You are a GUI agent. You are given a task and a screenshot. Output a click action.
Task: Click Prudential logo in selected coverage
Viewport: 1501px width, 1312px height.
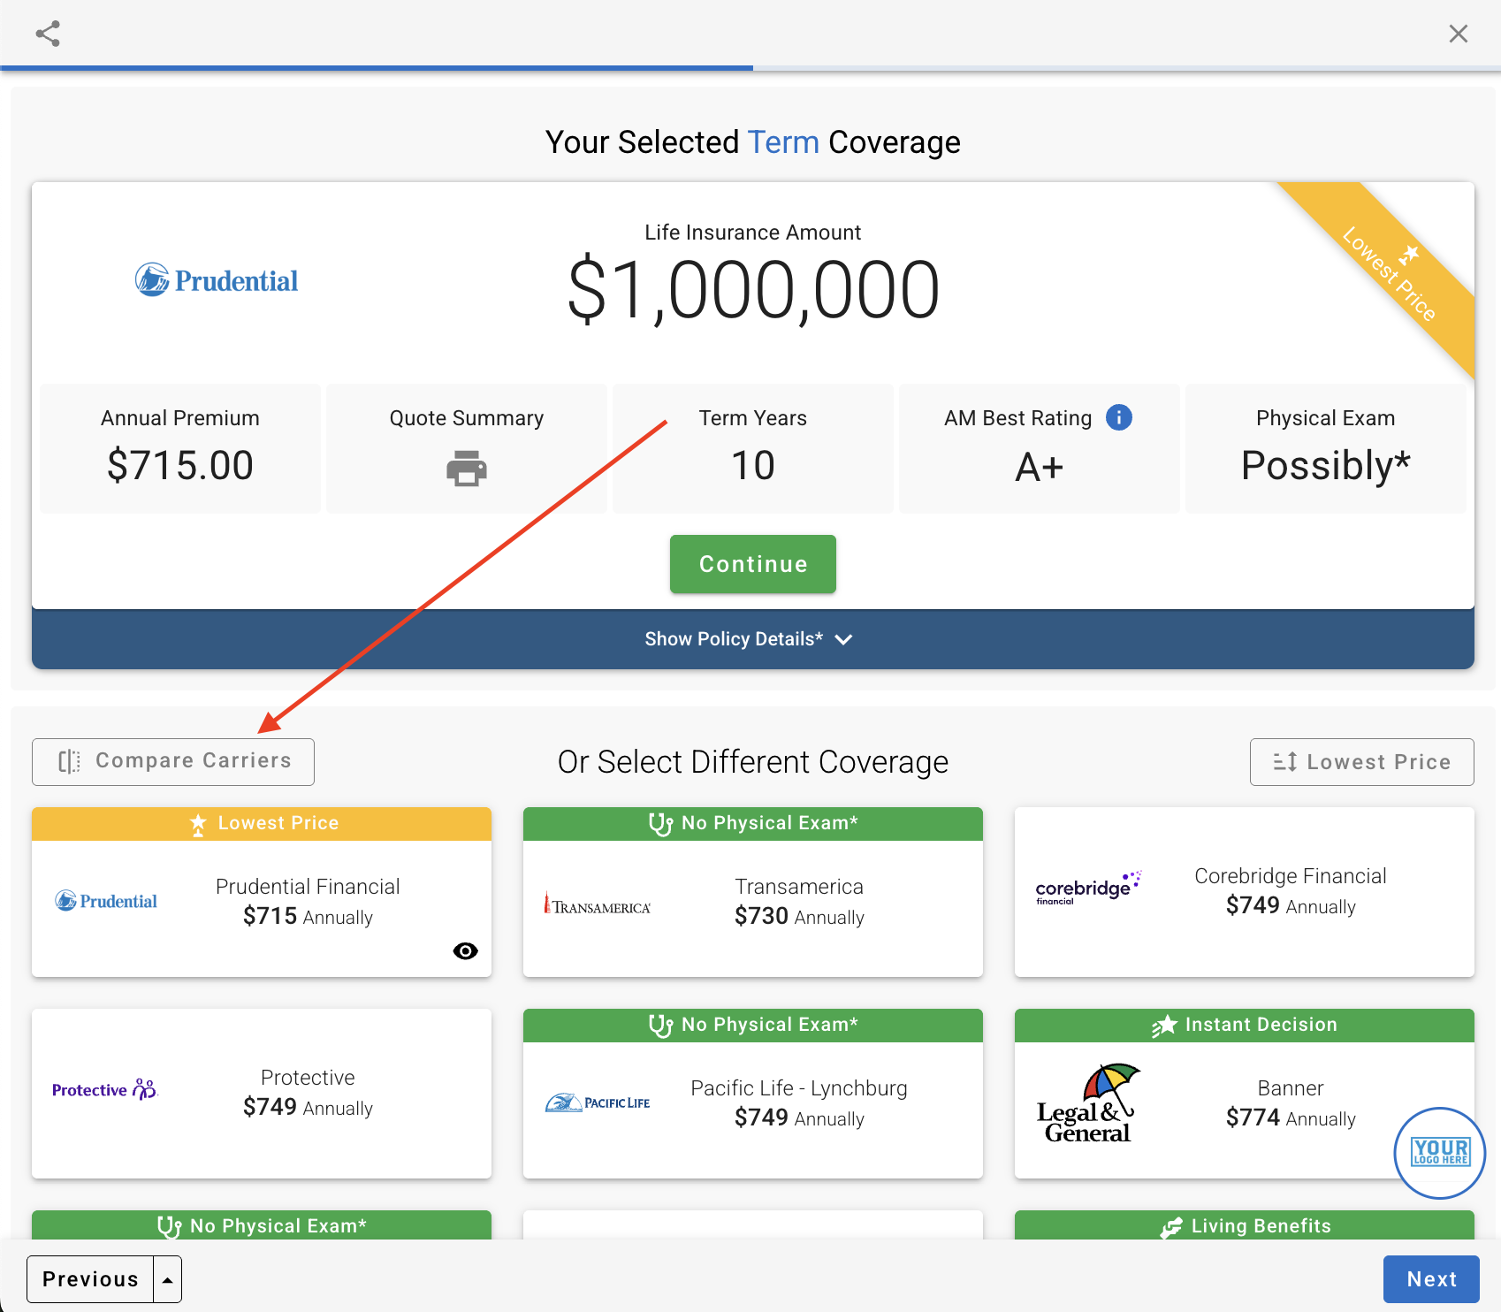click(x=217, y=280)
